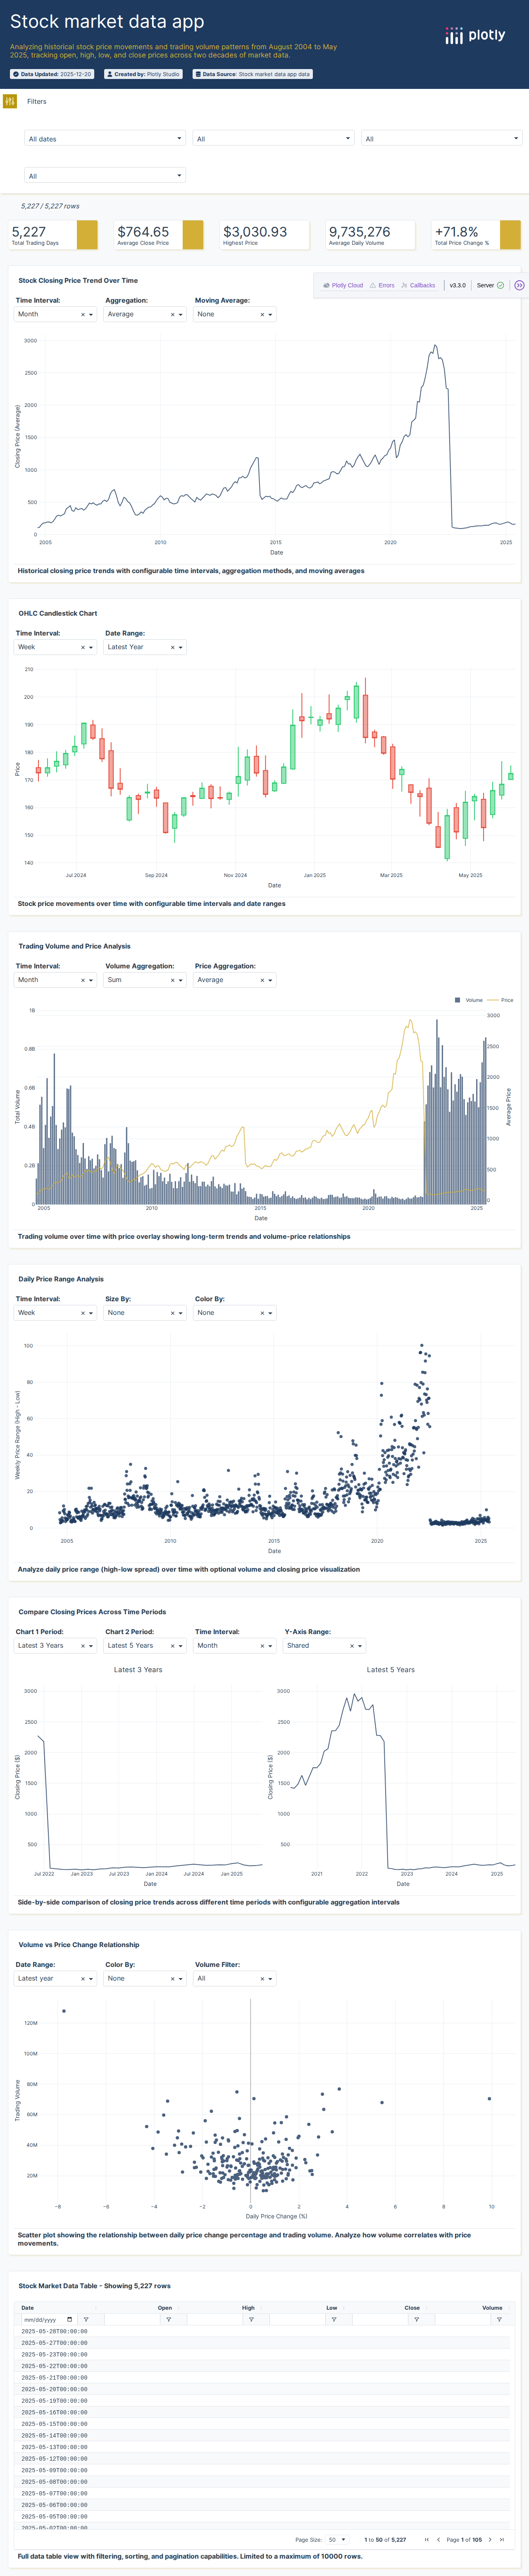Image resolution: width=529 pixels, height=2576 pixels.
Task: Collapse the toolbar with the double-chevron icon
Action: (x=520, y=285)
